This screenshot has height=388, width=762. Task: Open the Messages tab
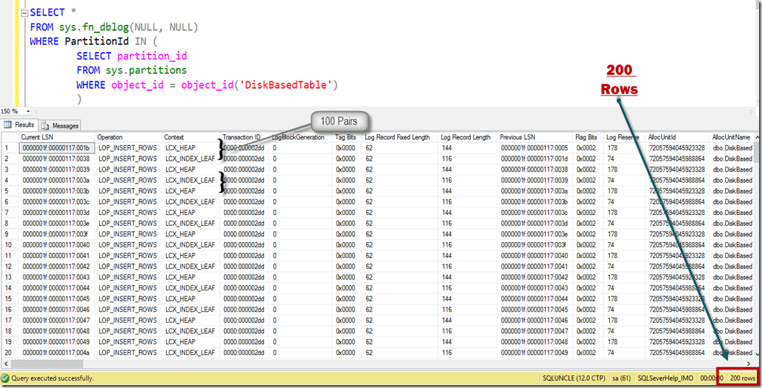(x=65, y=125)
